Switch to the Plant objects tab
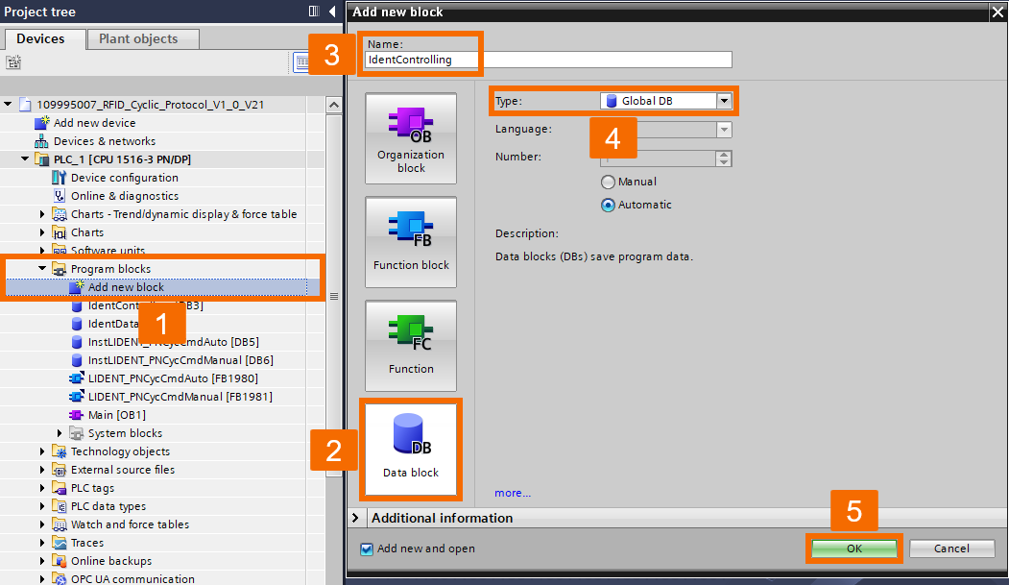 [141, 38]
